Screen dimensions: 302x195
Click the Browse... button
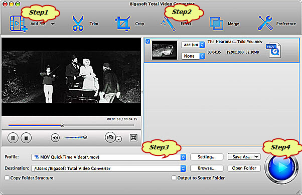click(x=207, y=168)
